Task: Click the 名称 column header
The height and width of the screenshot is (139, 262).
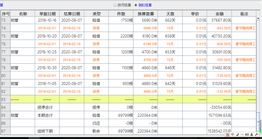Action: 23,14
